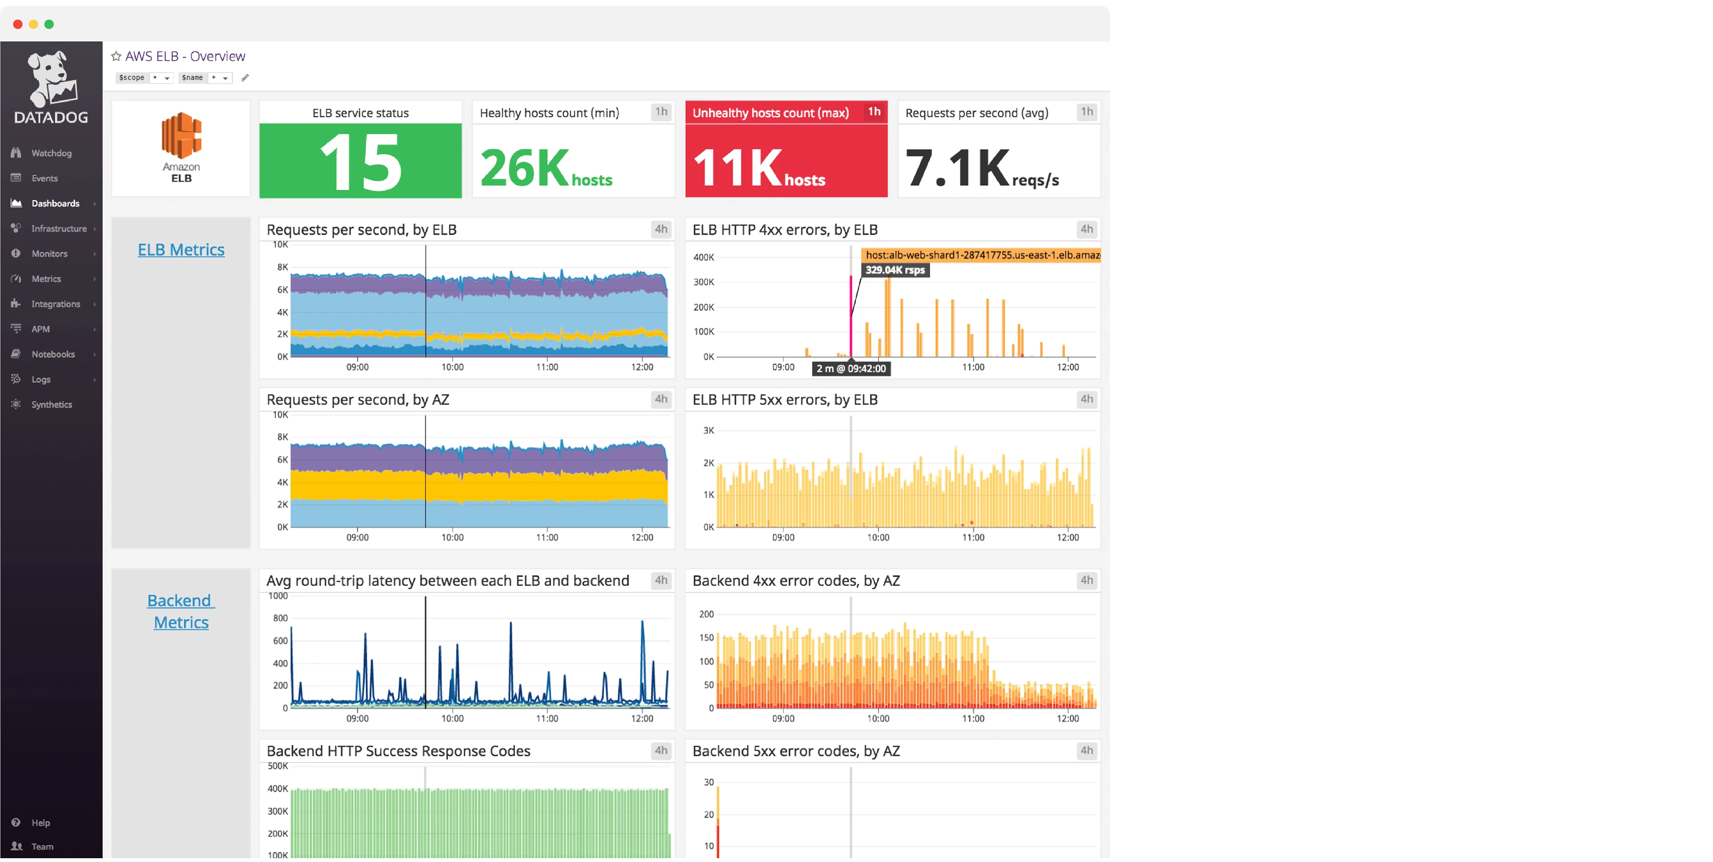Open the Logs magnifier icon

click(16, 379)
